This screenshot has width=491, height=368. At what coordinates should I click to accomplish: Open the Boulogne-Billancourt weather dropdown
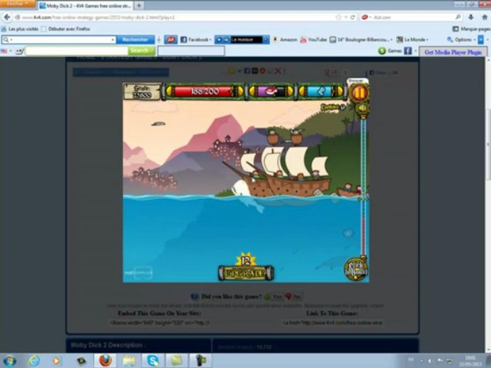(x=361, y=40)
